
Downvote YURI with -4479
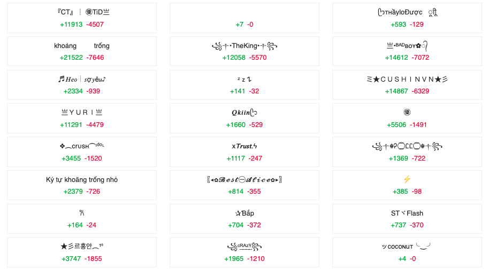[95, 125]
